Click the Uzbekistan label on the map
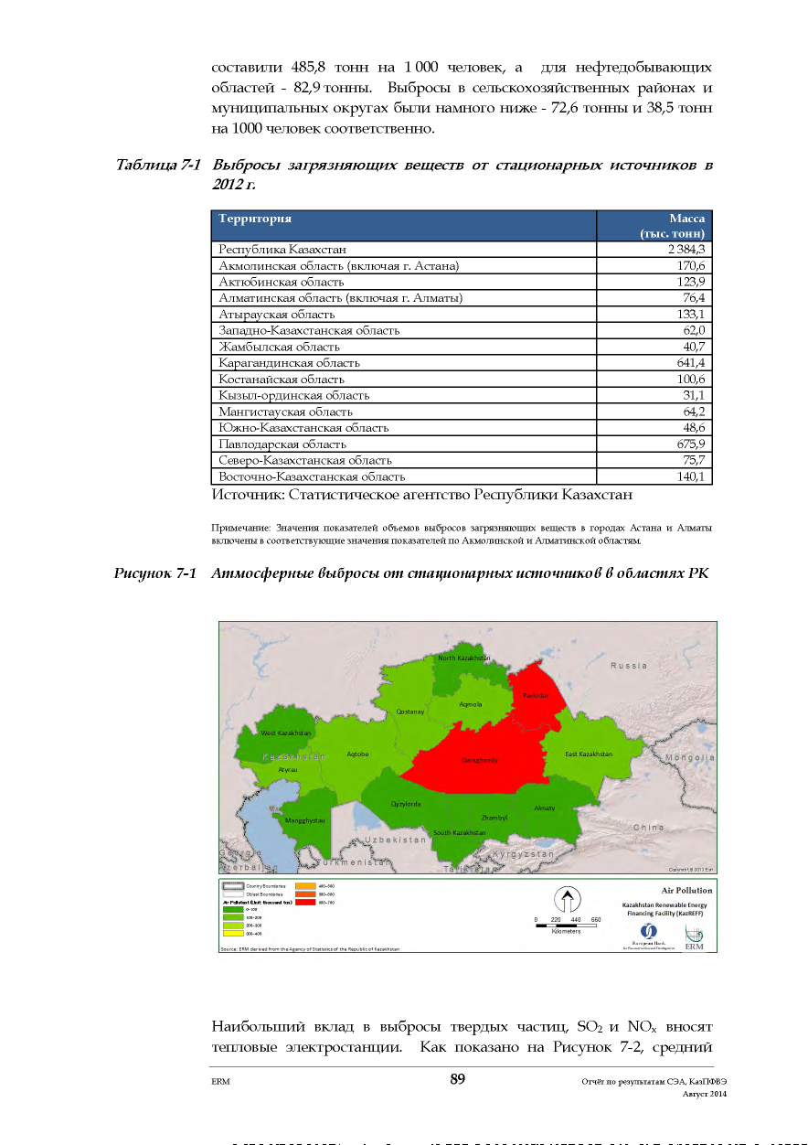This screenshot has height=1145, width=808. 396,839
